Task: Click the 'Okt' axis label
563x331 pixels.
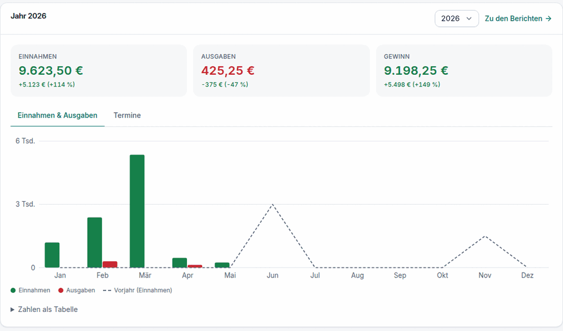Action: [443, 275]
